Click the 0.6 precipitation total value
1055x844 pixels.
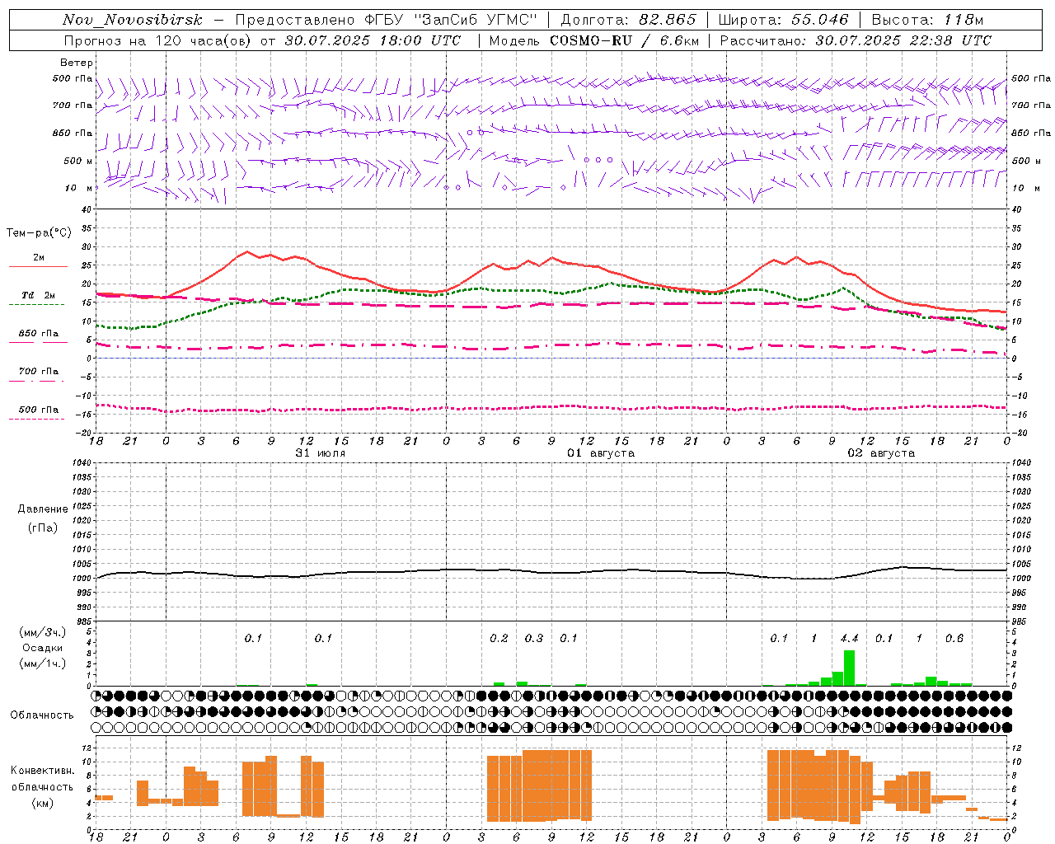click(x=954, y=638)
